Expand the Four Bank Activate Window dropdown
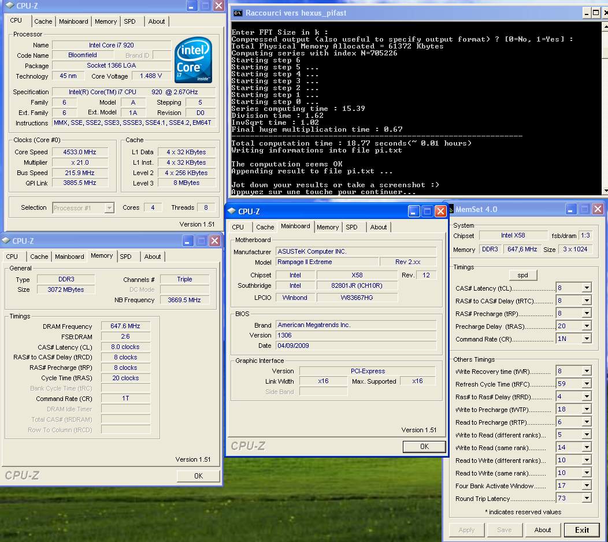This screenshot has width=608, height=542. (586, 485)
